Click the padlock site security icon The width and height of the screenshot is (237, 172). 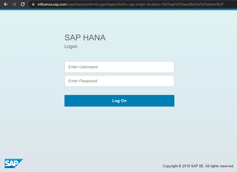tap(33, 4)
